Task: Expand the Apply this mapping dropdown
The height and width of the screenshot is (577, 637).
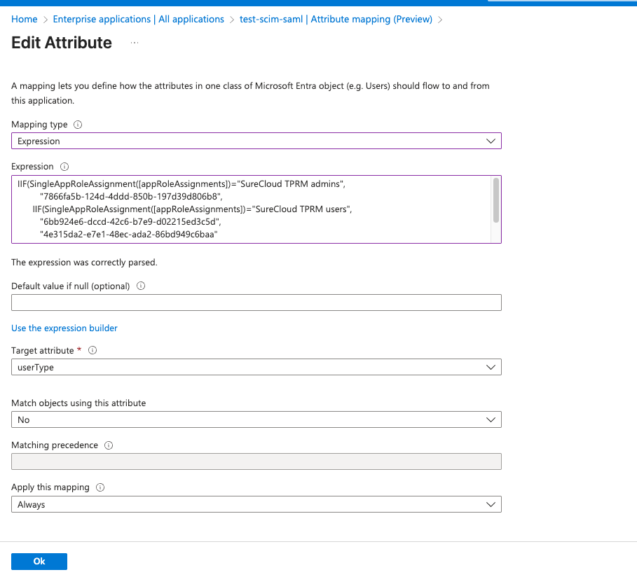Action: click(x=256, y=504)
